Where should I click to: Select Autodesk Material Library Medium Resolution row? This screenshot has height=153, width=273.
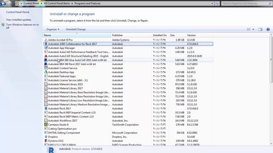pos(128,105)
